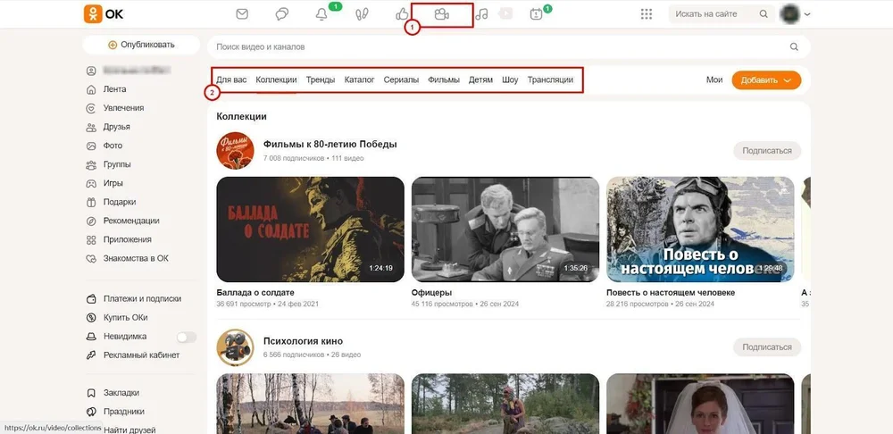Open the discussions chat bubble icon
The width and height of the screenshot is (893, 434).
click(x=282, y=14)
